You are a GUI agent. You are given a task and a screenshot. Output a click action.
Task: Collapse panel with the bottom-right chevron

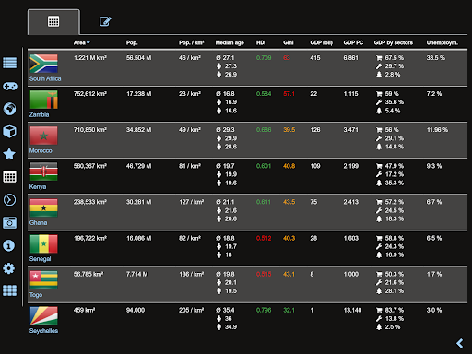[460, 343]
